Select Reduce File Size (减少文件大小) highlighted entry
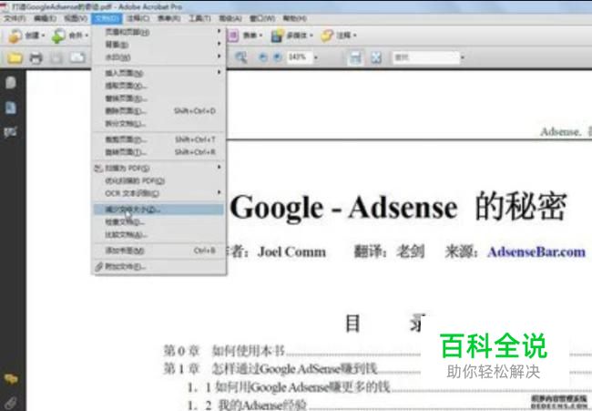 pos(159,210)
